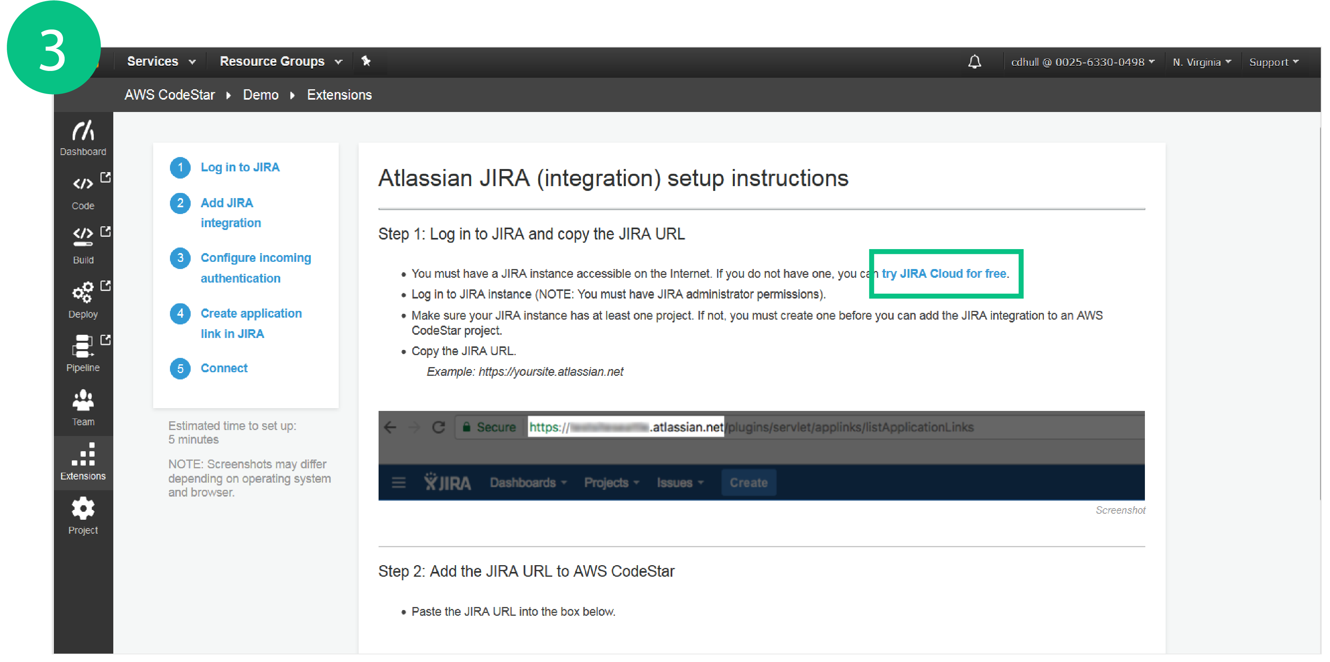Click the Step 2 heading text
The width and height of the screenshot is (1330, 662).
(x=526, y=572)
